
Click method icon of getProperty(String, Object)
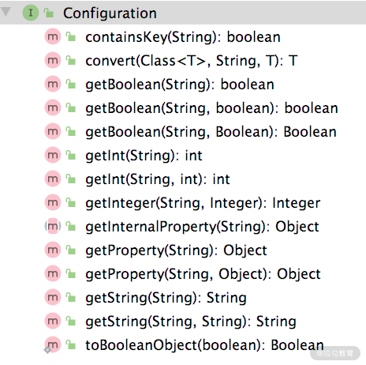click(53, 273)
